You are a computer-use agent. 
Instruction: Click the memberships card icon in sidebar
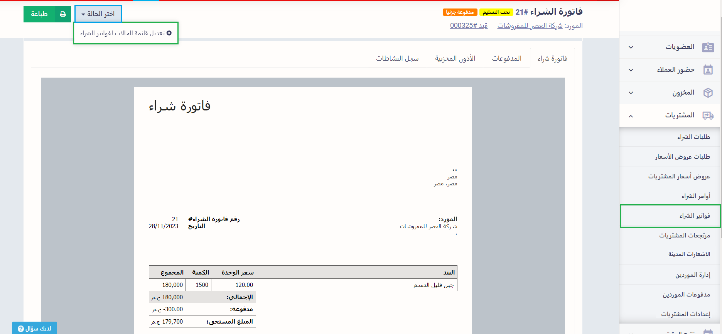(708, 47)
